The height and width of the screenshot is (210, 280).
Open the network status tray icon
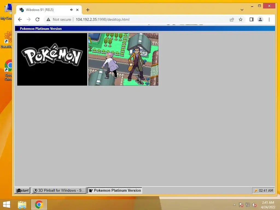click(x=248, y=205)
